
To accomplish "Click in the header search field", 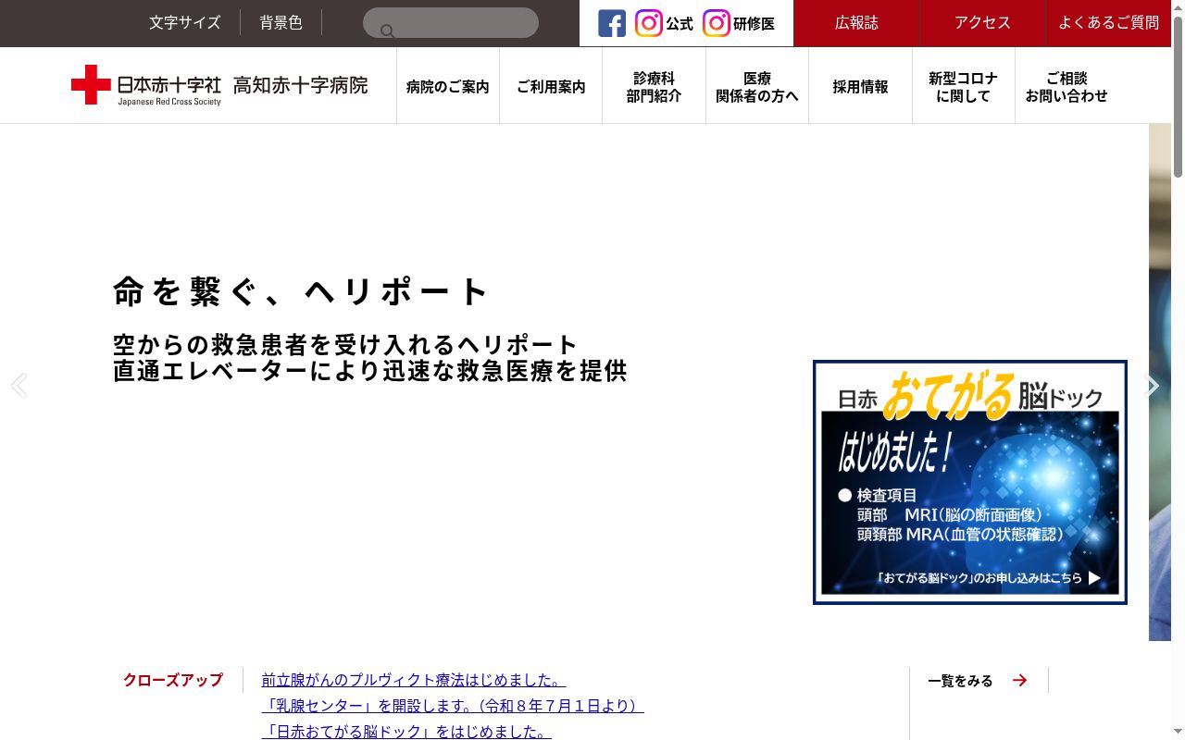I will 451,23.
